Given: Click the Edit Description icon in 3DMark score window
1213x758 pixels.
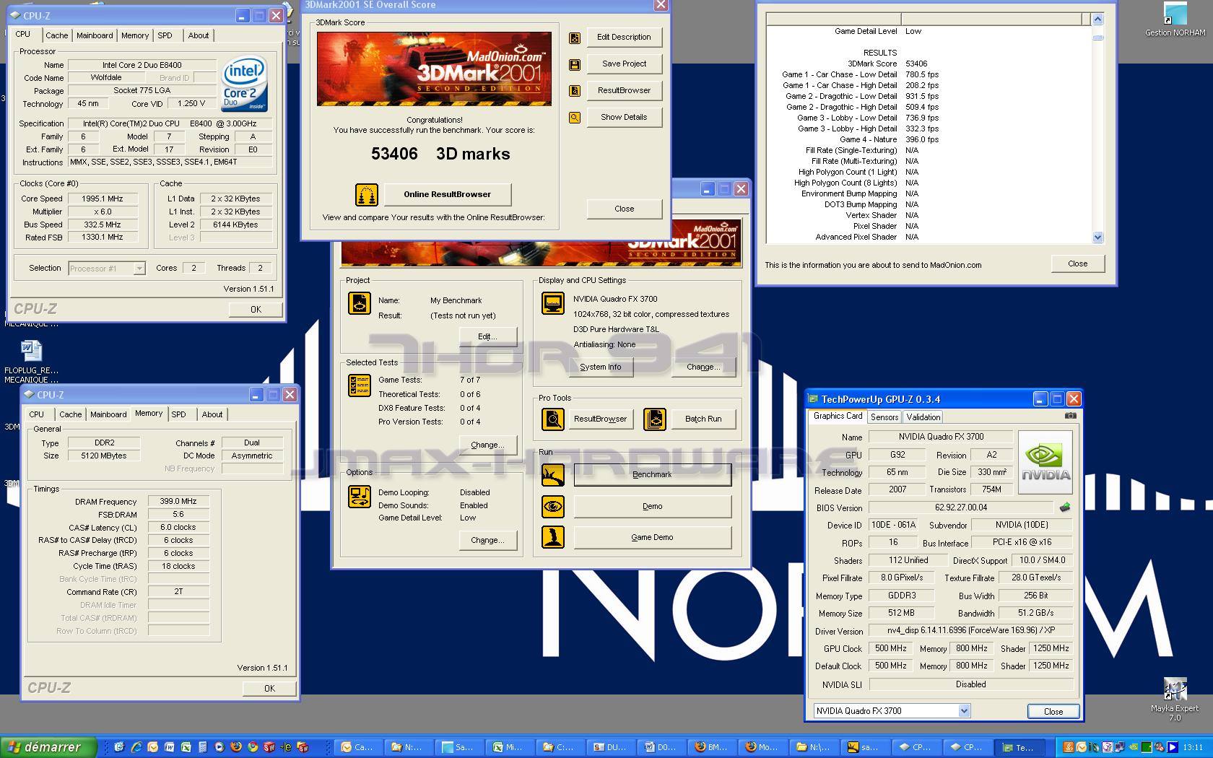Looking at the screenshot, I should [x=575, y=38].
